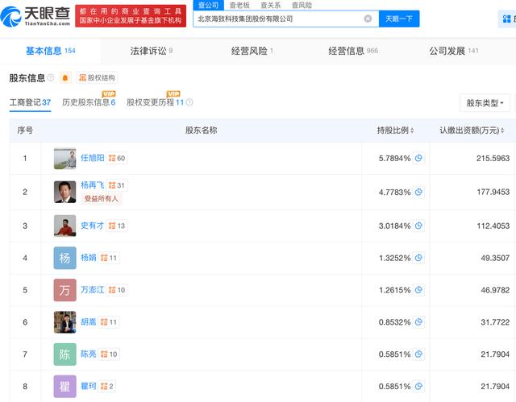Click the 天眼一下 search button
Screen dimensions: 516x402
[399, 19]
